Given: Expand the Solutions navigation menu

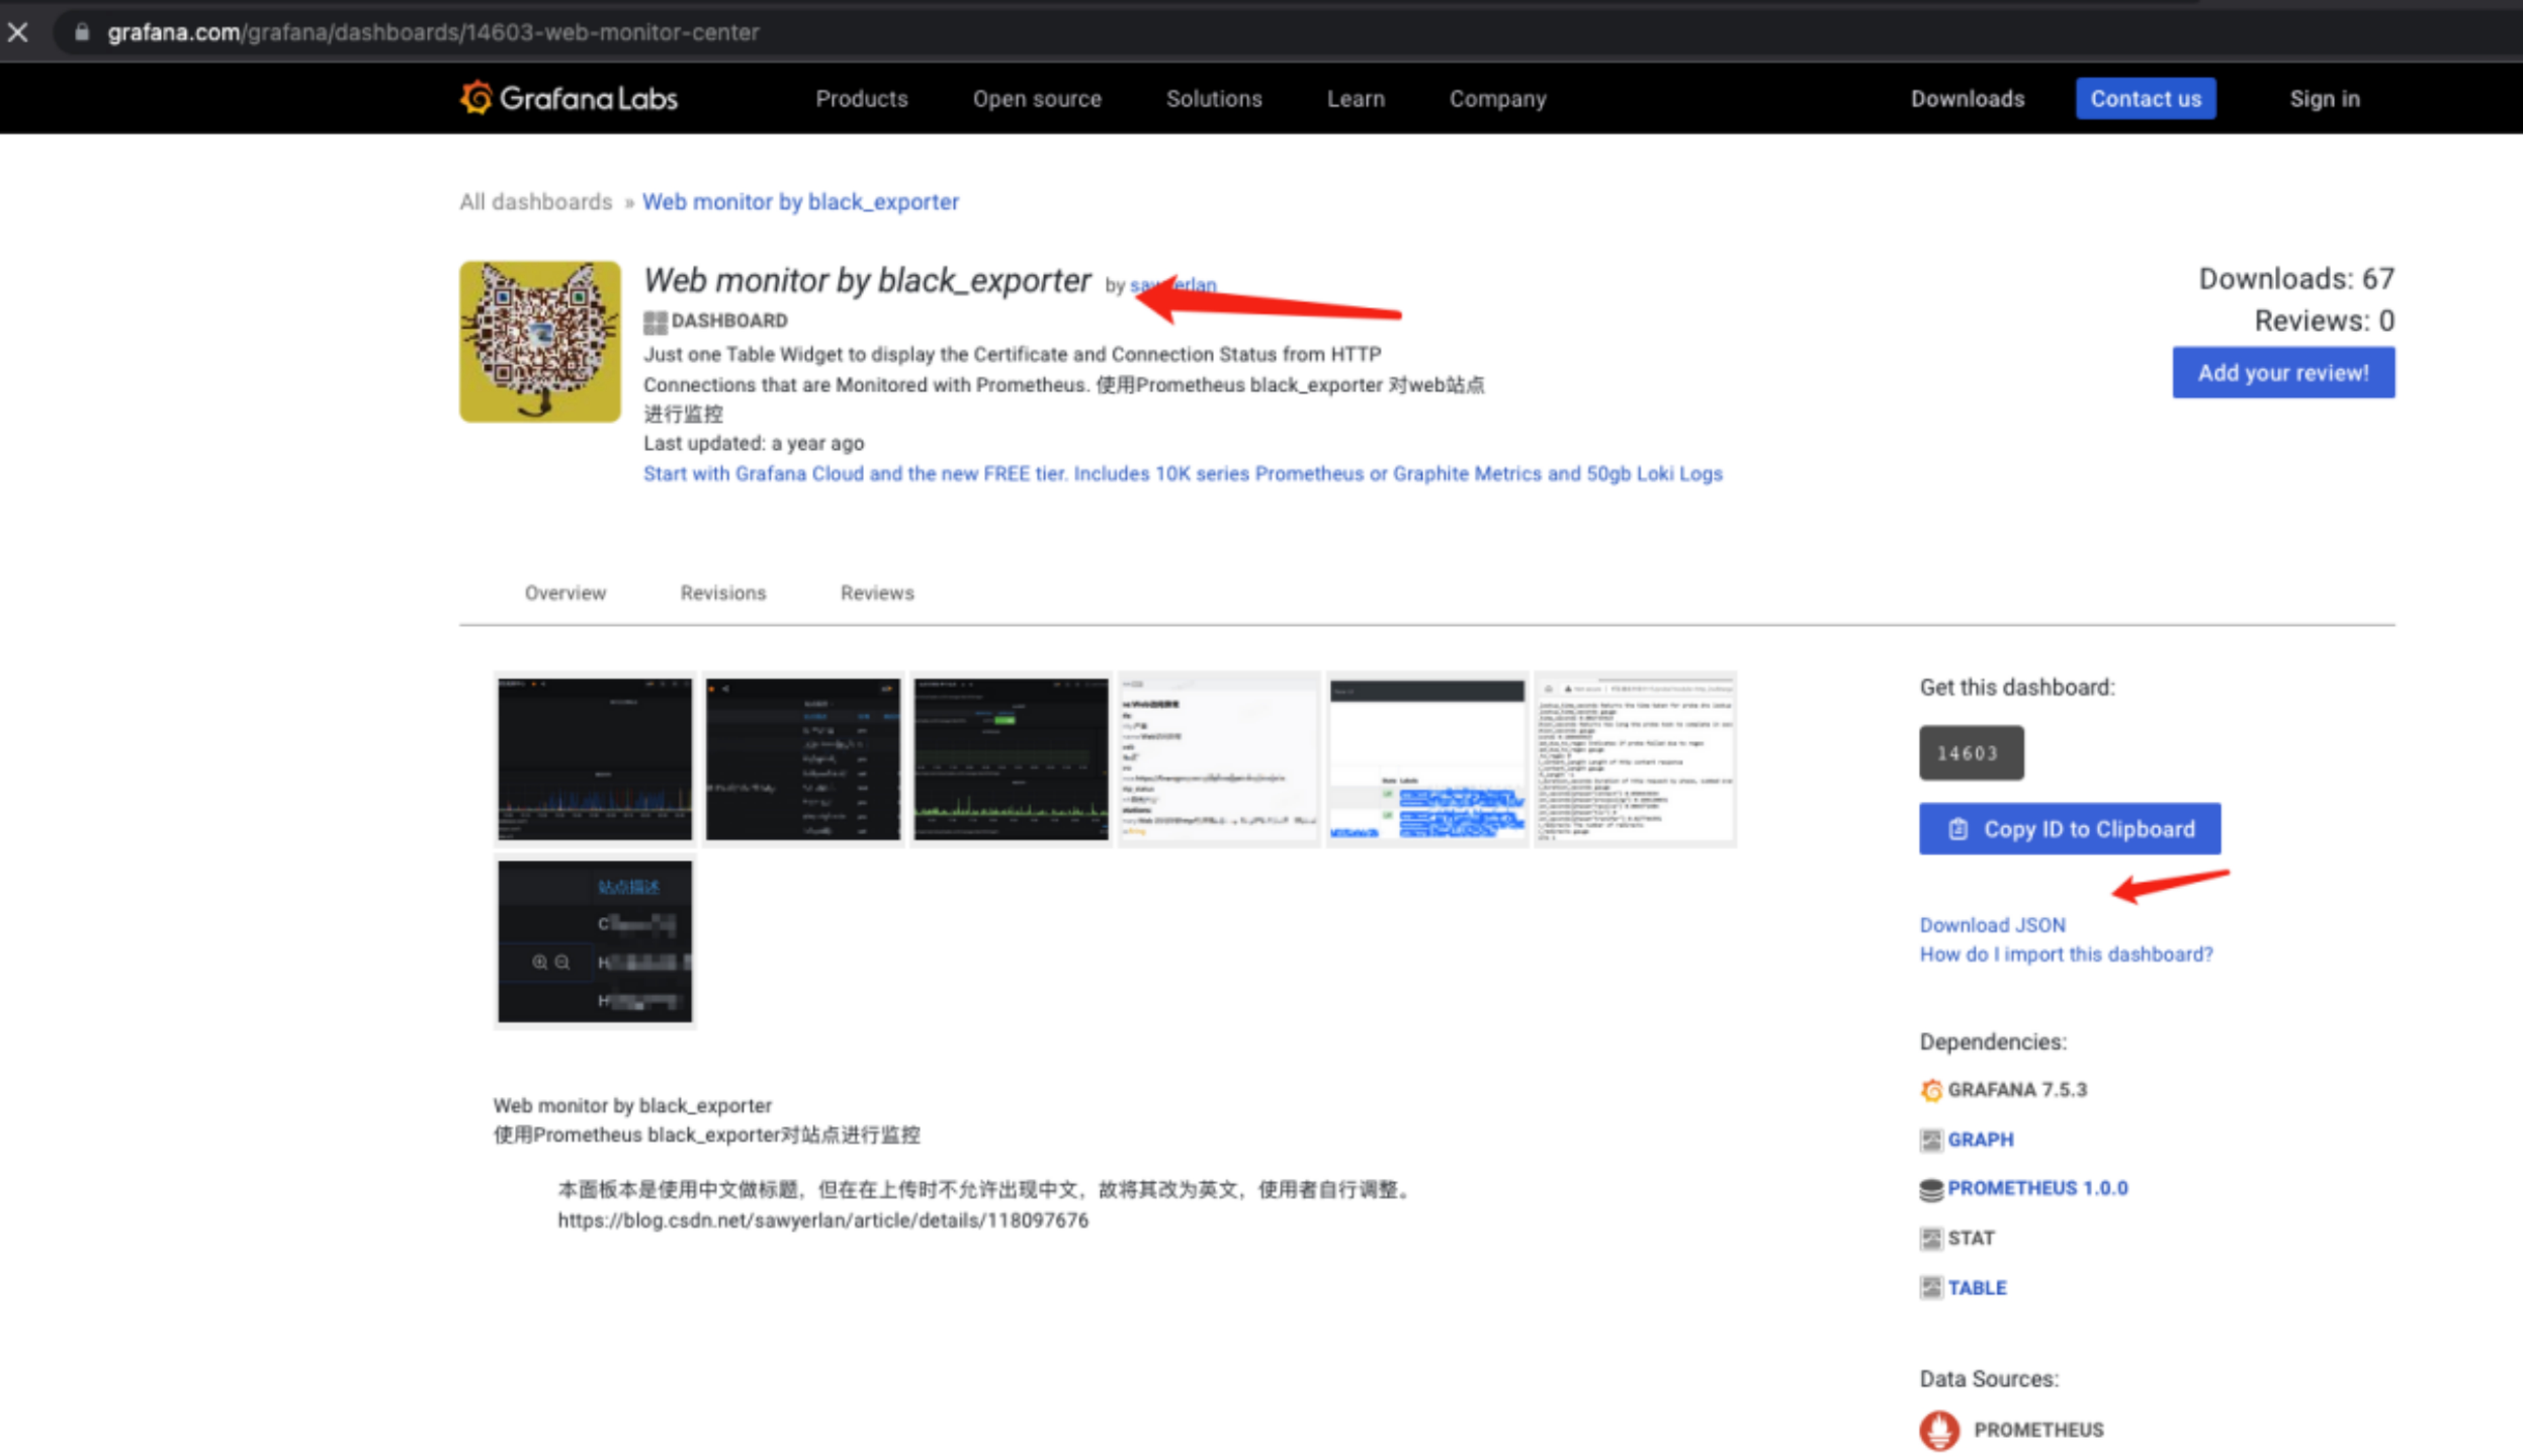Looking at the screenshot, I should (1213, 99).
